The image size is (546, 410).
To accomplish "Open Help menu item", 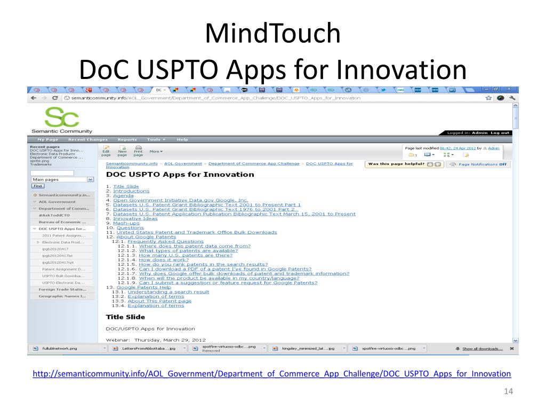I will pyautogui.click(x=182, y=139).
